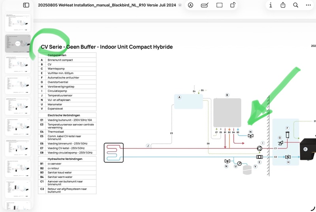This screenshot has width=316, height=212.
Task: Click 'Binnenunit compact' table row
Action: (x=67, y=60)
